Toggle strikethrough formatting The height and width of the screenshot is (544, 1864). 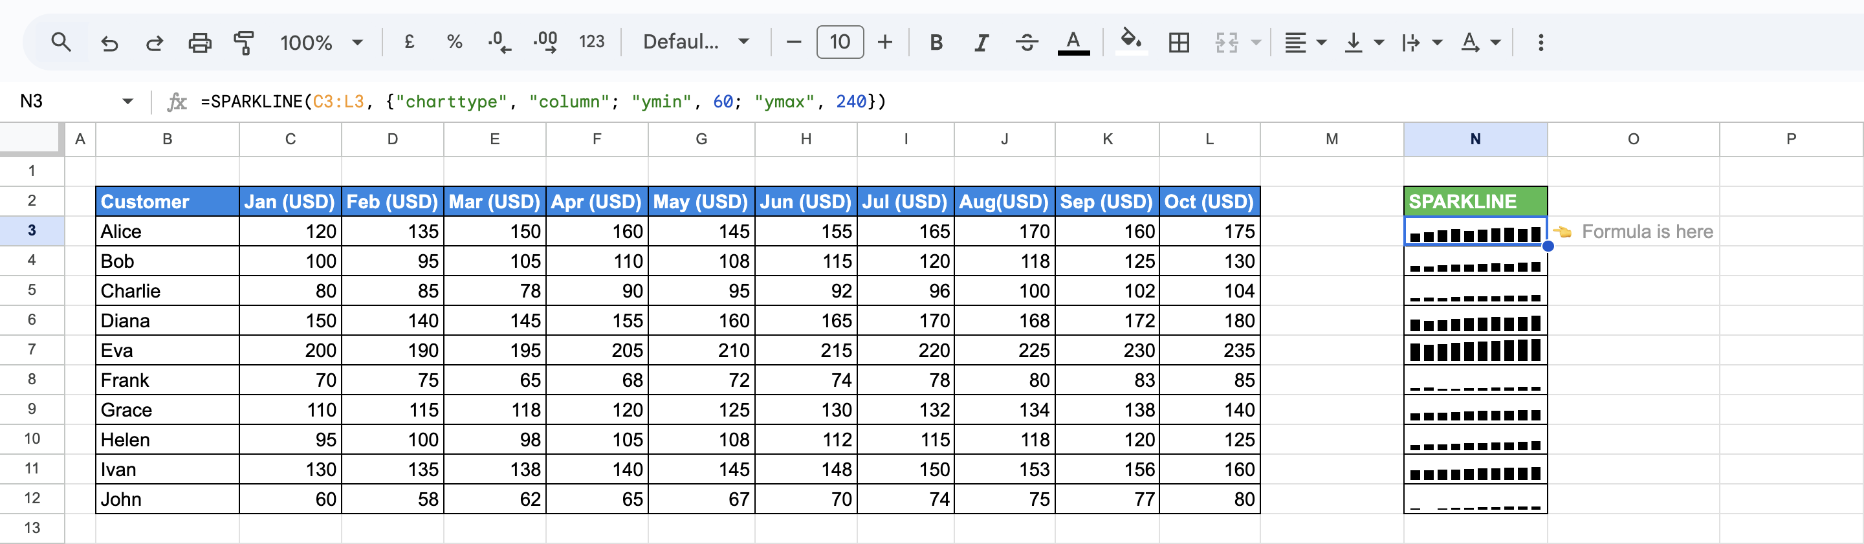click(1026, 43)
